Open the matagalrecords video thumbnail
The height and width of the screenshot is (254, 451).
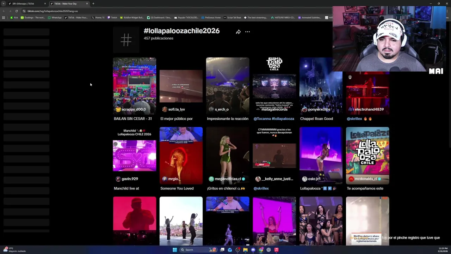pos(274,86)
